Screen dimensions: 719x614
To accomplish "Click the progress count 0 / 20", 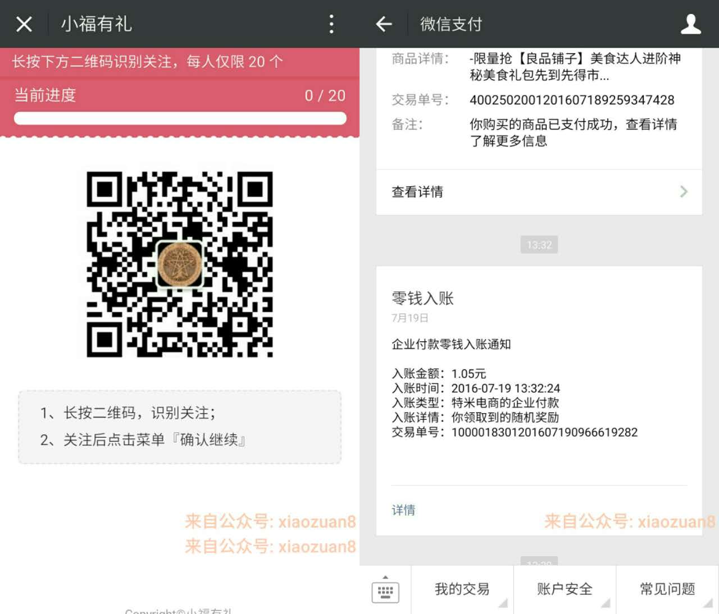I will tap(325, 96).
